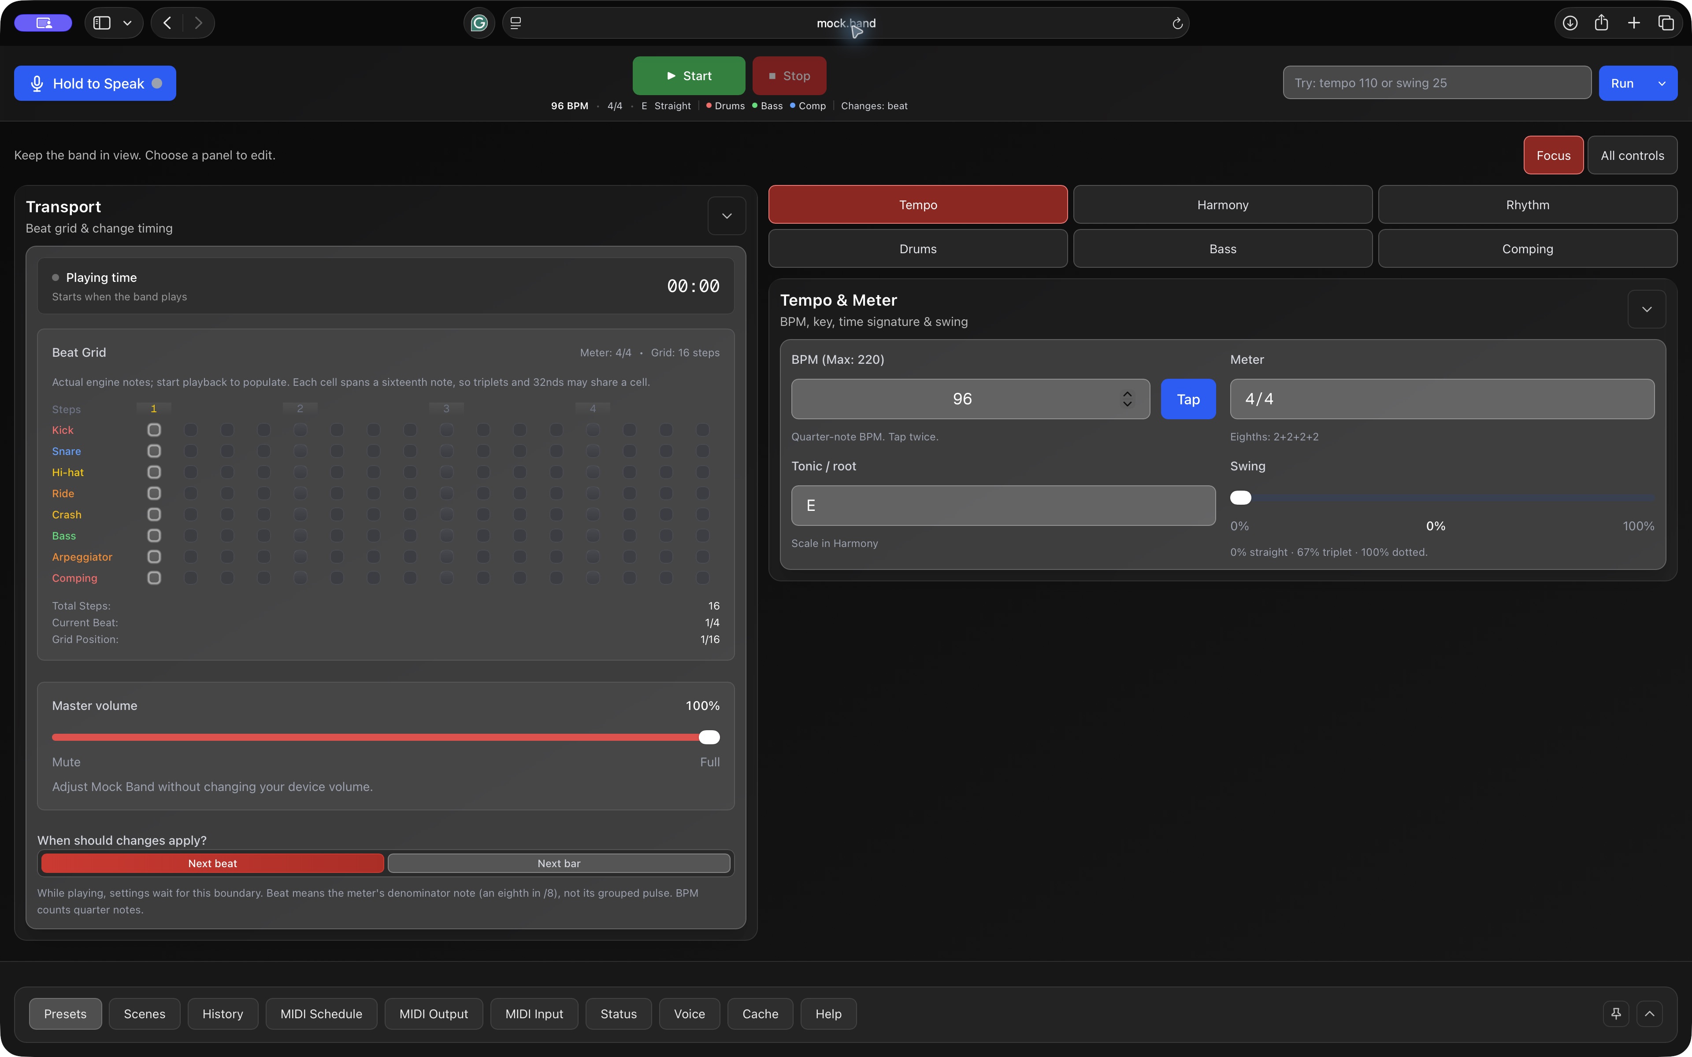Go forward with the browser forward arrow

[x=199, y=23]
